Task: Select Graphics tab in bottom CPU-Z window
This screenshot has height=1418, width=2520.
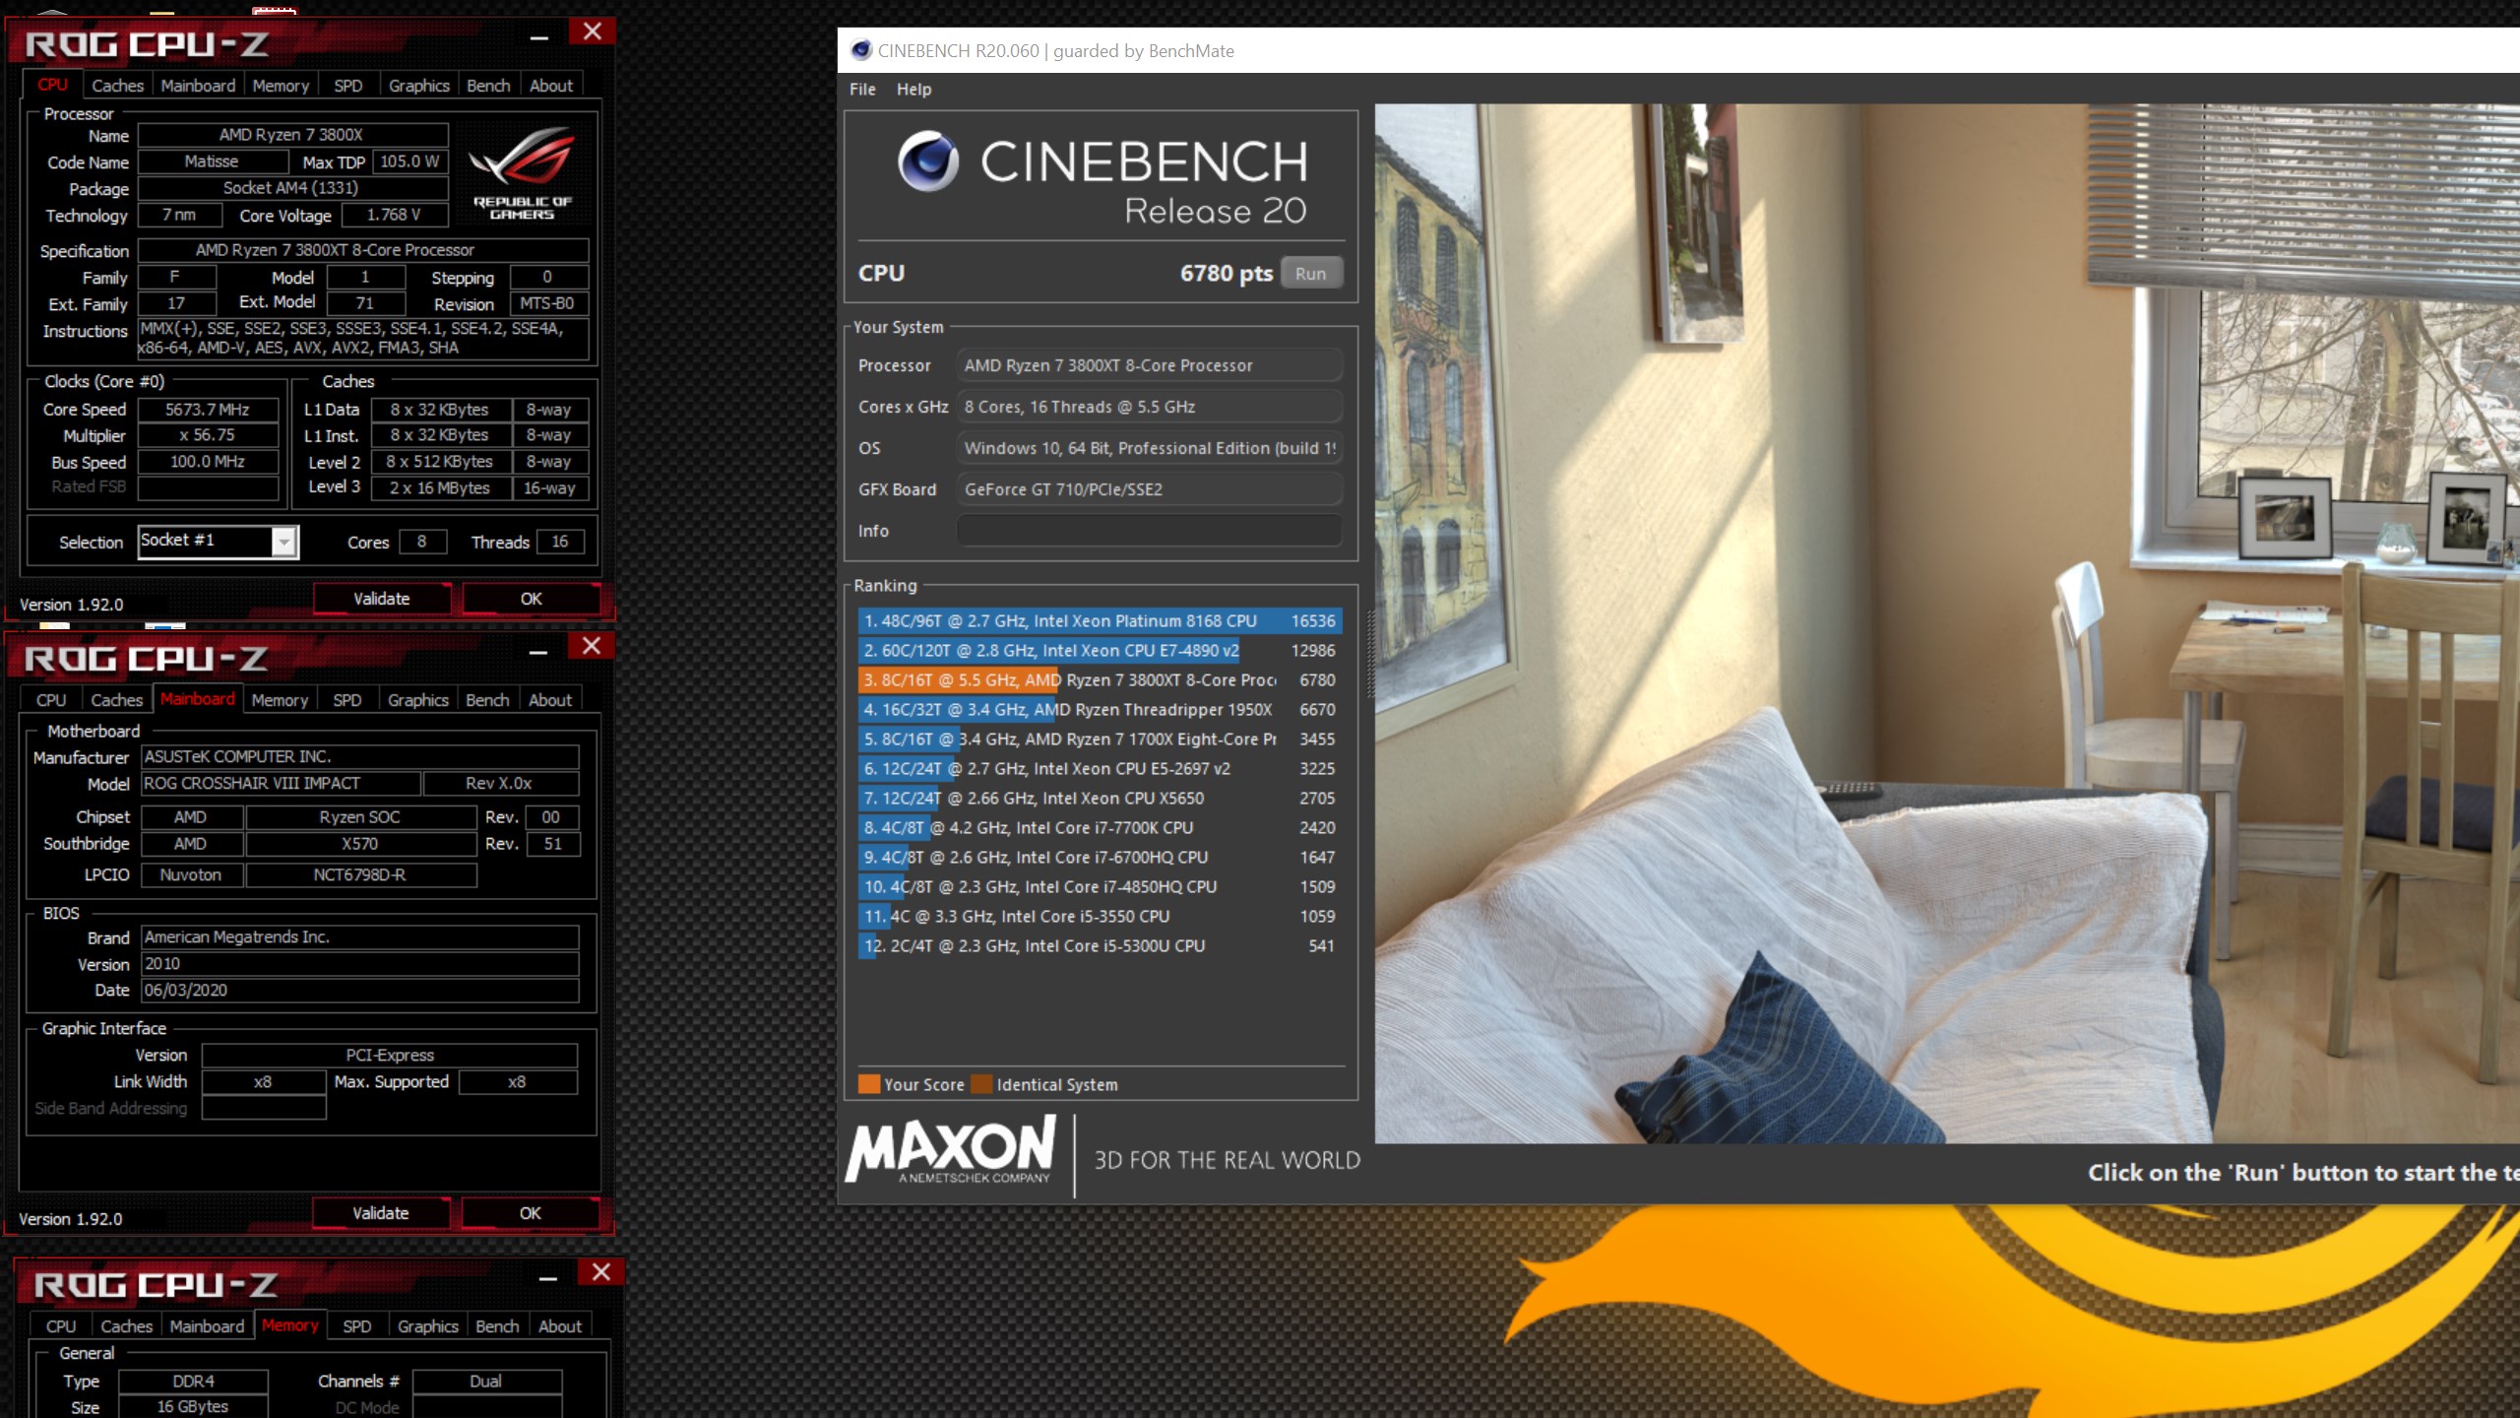Action: (427, 1326)
